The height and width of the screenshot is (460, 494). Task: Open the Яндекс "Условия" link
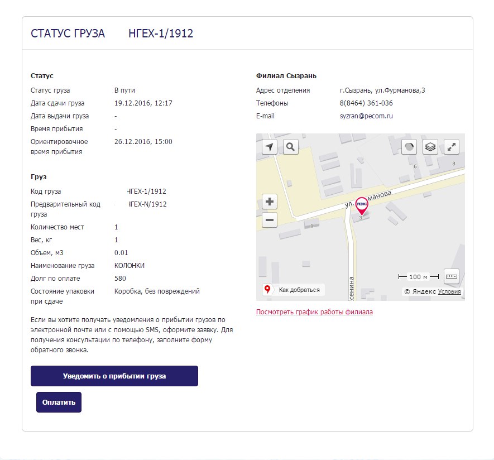tap(450, 291)
